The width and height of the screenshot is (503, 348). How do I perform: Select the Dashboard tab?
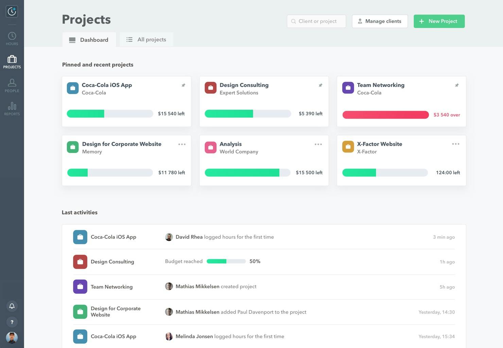point(89,40)
